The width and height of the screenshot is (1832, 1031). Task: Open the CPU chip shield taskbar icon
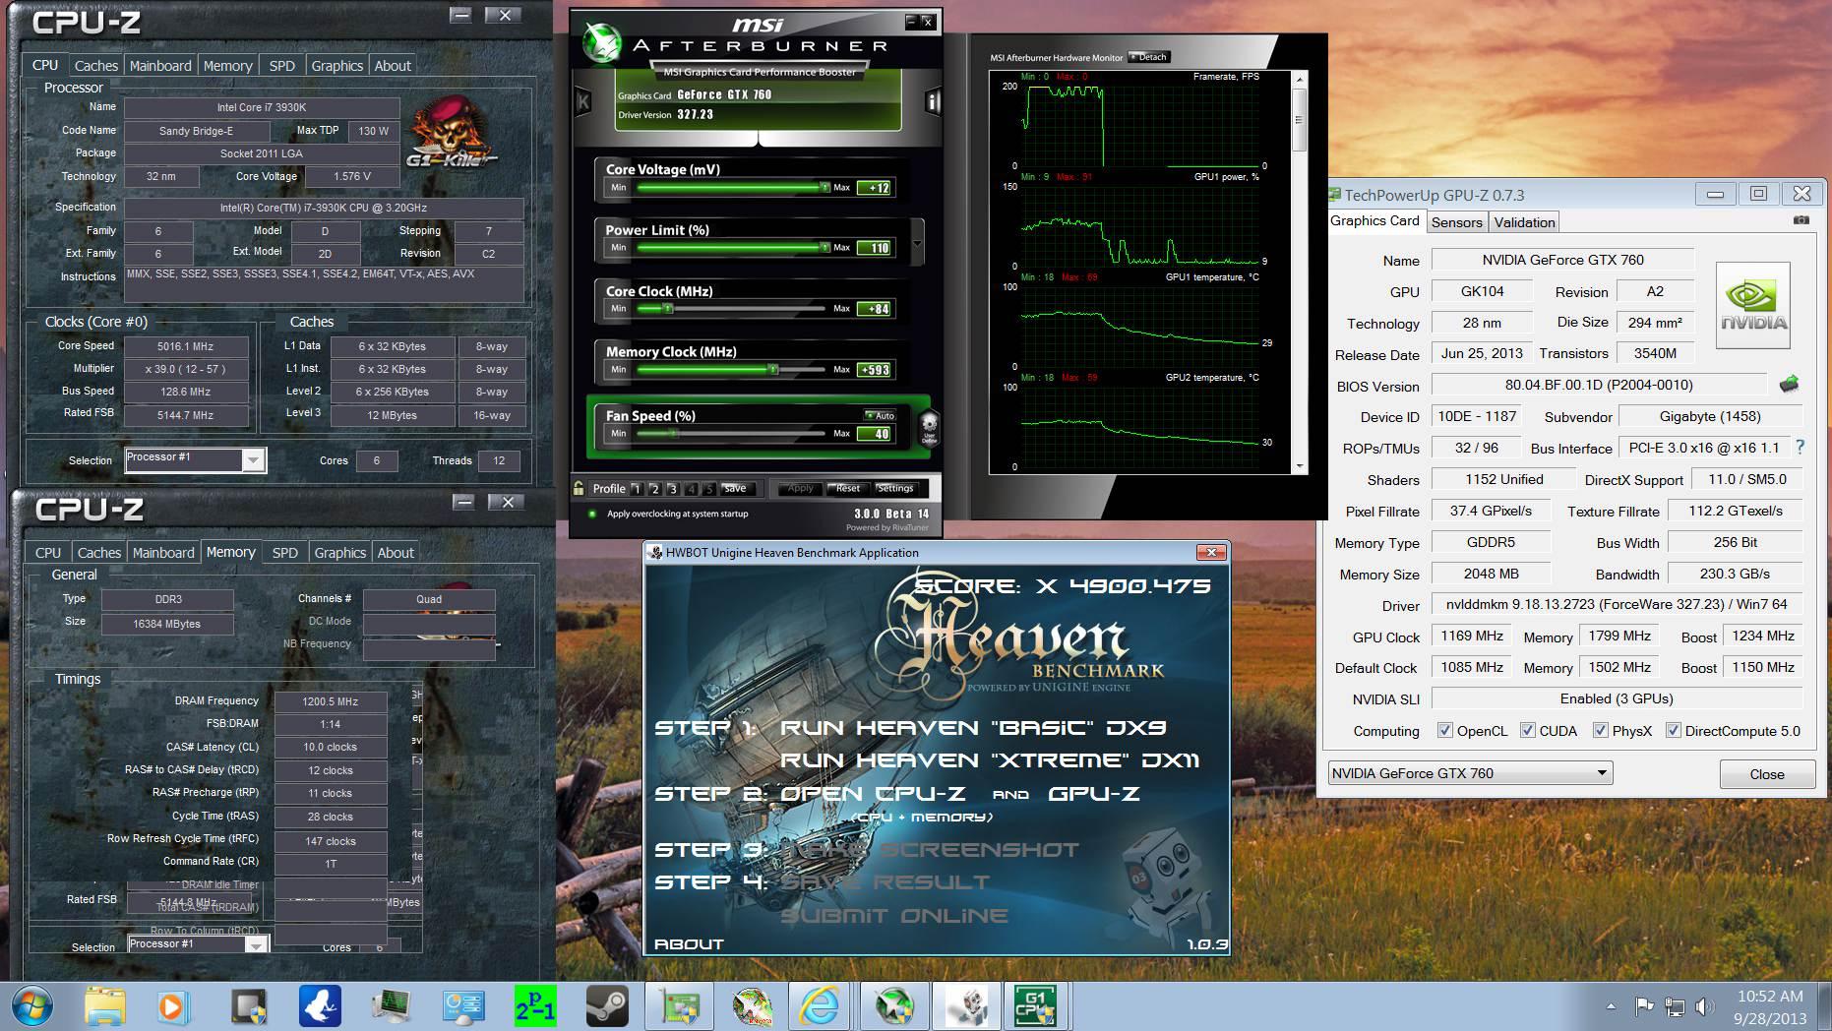coord(249,1006)
